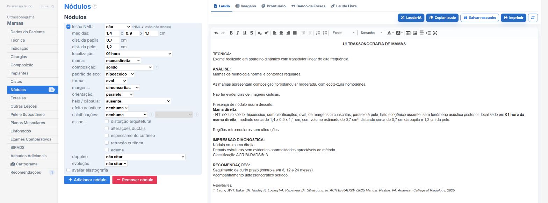
Task: Open localização dropdown showing 01 hora
Action: (x=138, y=54)
